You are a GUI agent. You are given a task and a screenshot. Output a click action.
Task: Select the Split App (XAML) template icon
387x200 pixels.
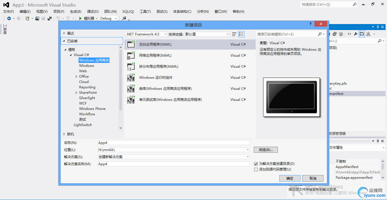[131, 66]
